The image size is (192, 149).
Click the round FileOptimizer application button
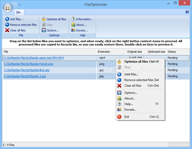coord(8,8)
